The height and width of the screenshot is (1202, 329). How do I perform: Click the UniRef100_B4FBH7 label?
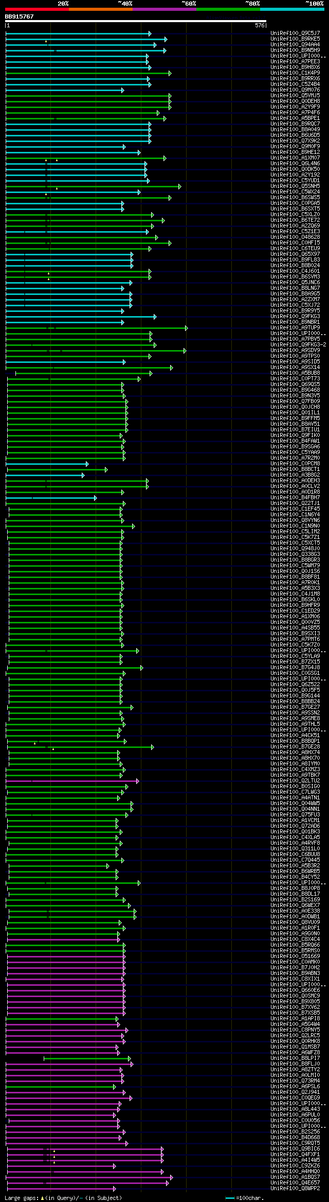[295, 498]
